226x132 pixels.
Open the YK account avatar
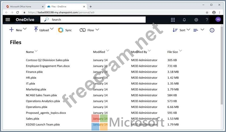218,19
